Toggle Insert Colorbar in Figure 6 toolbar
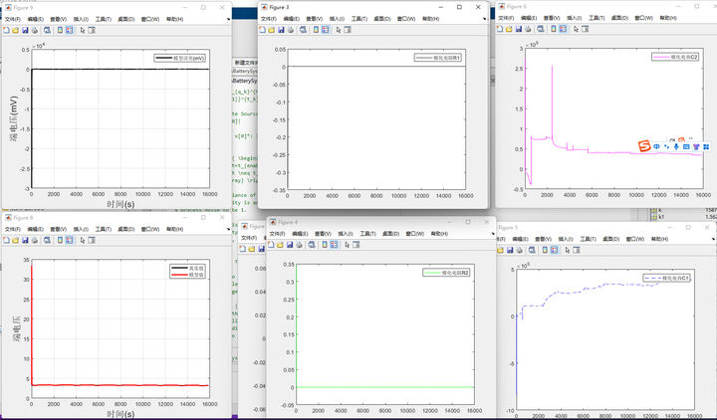This screenshot has width=717, height=420. [x=554, y=30]
